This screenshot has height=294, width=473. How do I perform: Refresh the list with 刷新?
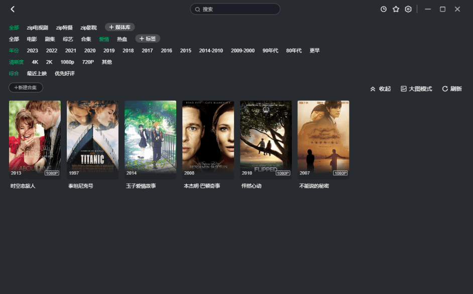tap(452, 89)
